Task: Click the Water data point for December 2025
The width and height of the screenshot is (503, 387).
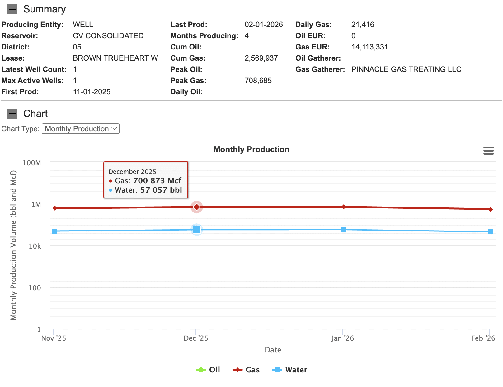Action: click(197, 230)
